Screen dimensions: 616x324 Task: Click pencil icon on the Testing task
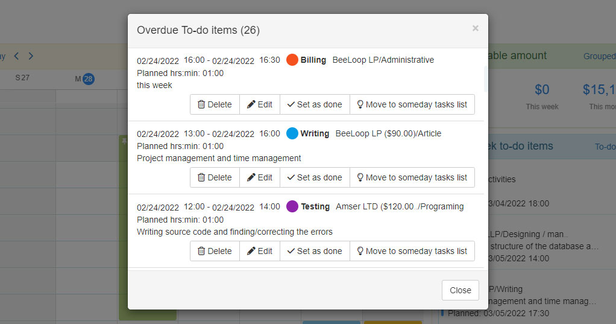[x=251, y=251]
